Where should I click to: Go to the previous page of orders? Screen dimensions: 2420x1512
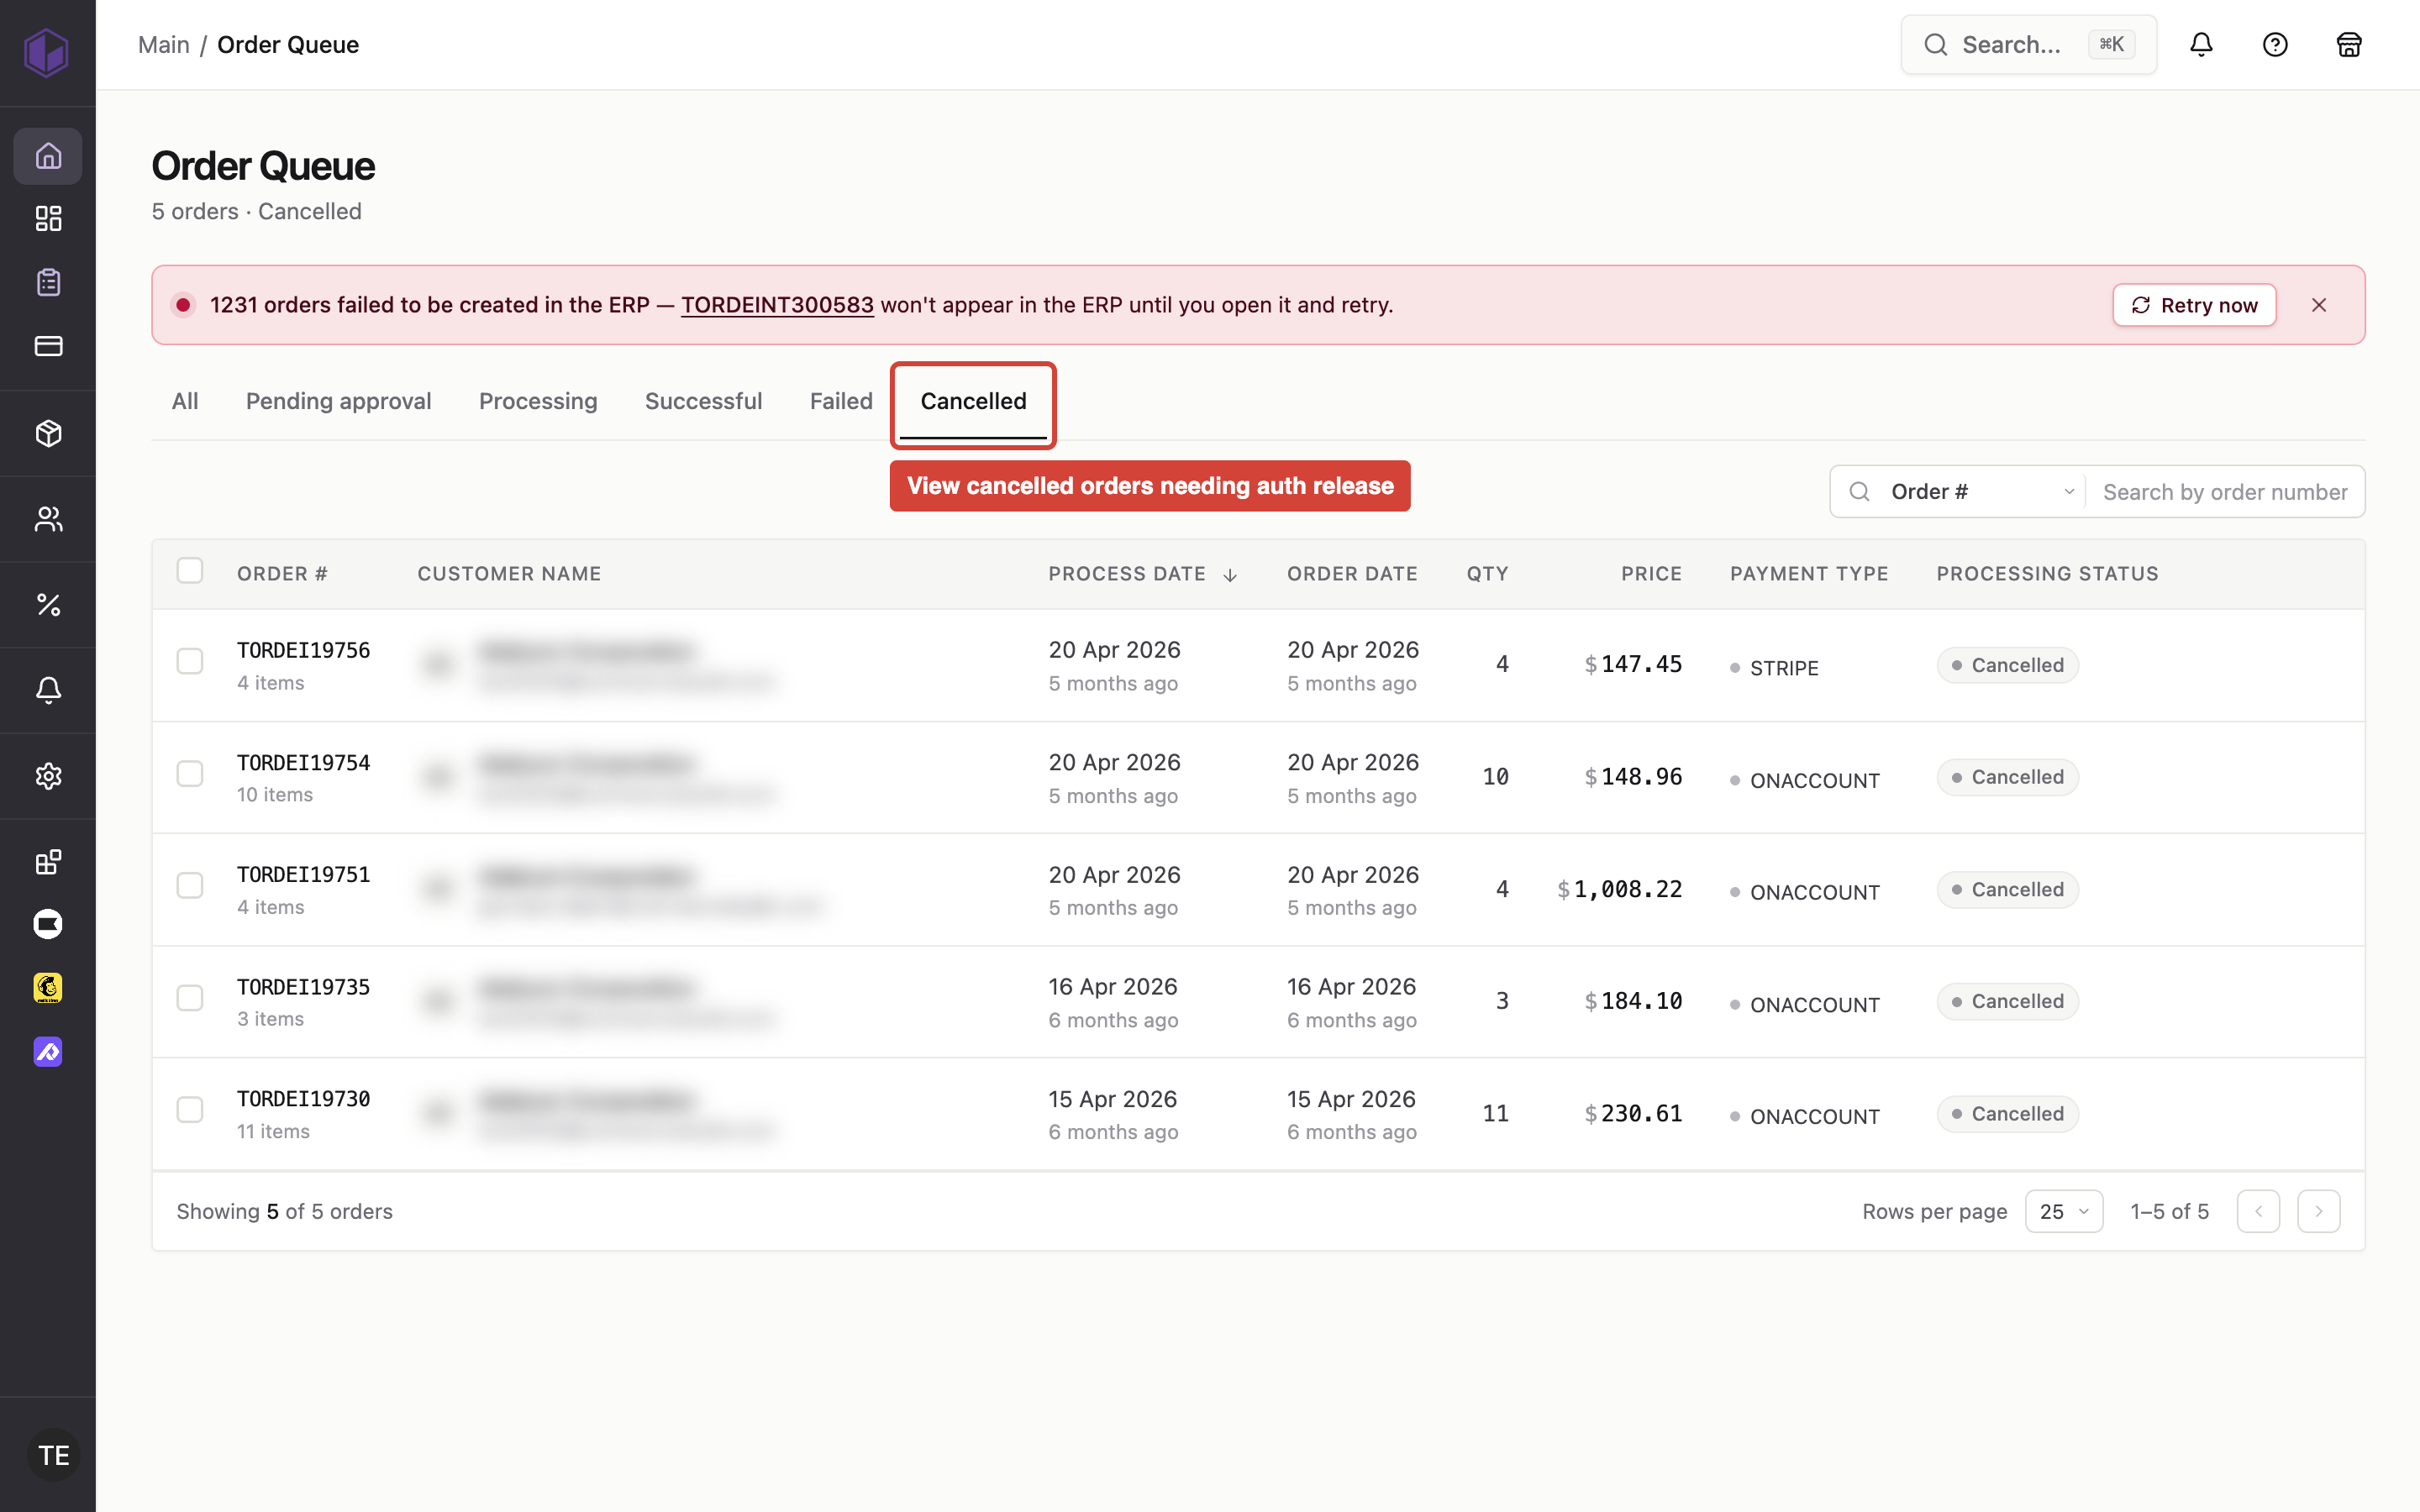click(x=2258, y=1211)
